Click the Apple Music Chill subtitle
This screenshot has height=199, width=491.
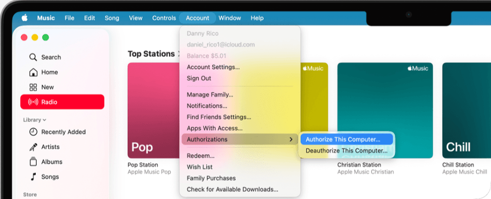[x=464, y=172]
